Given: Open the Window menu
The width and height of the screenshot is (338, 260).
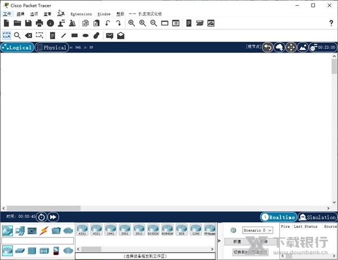Looking at the screenshot, I should pyautogui.click(x=104, y=14).
